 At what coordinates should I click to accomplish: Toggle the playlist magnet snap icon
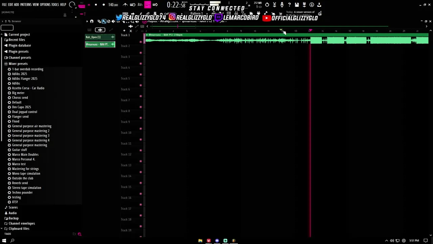tap(92, 21)
